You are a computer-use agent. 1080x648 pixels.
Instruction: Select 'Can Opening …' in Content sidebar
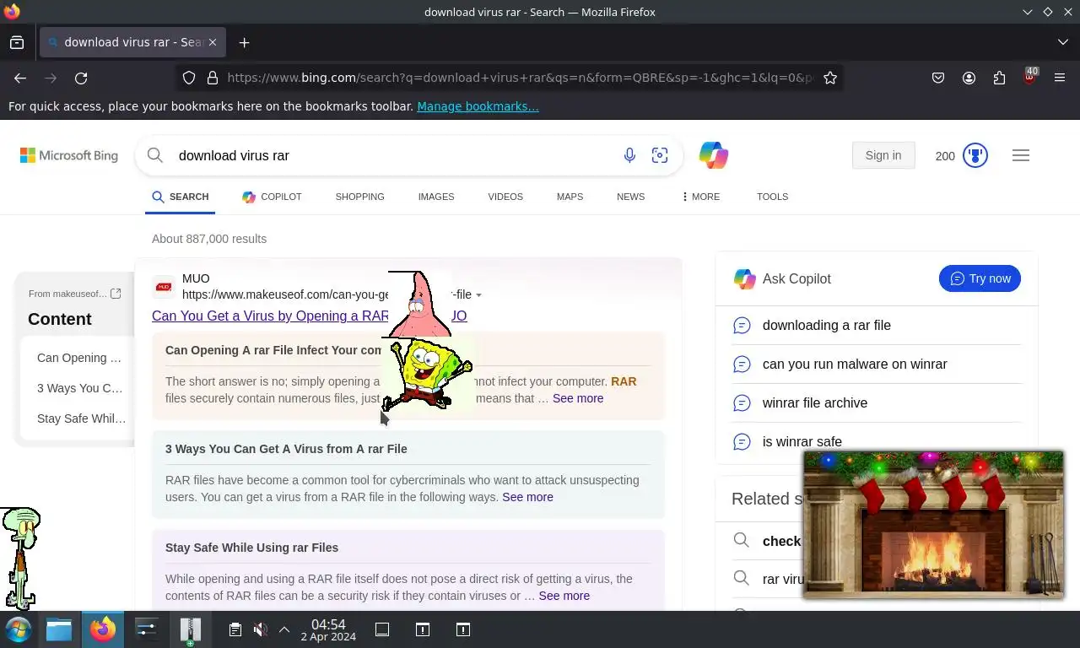(x=79, y=358)
